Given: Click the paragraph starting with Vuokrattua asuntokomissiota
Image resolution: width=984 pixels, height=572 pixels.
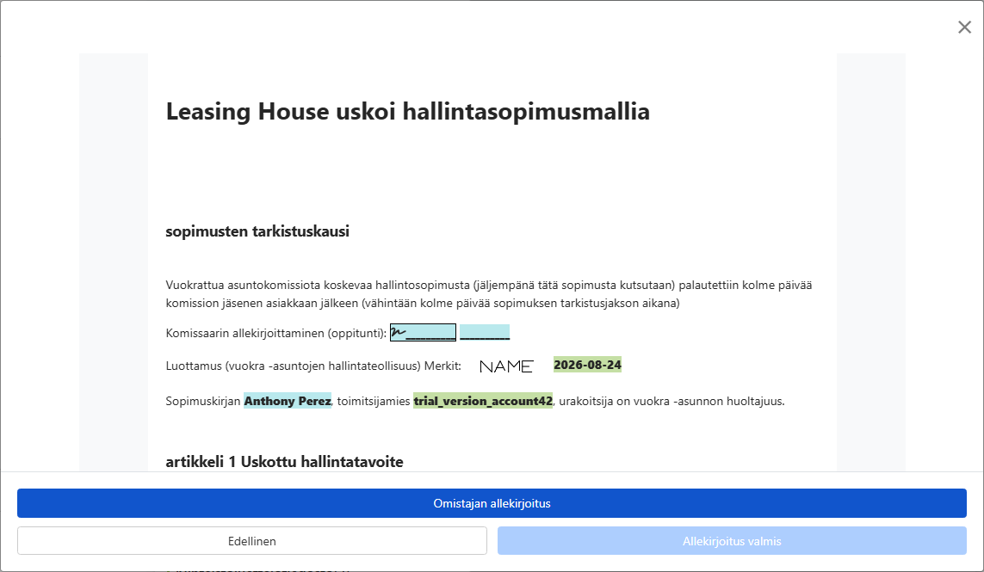Looking at the screenshot, I should pos(489,294).
